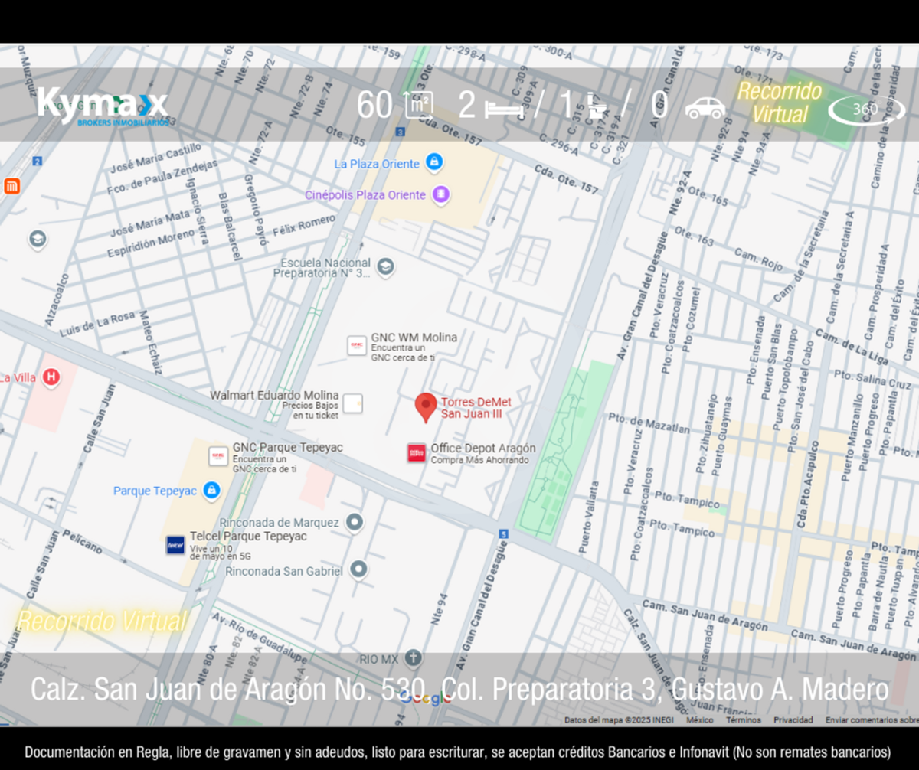This screenshot has width=919, height=770.
Task: Click the Kymaxx Brokers Inmobiliarios logo
Action: point(103,106)
